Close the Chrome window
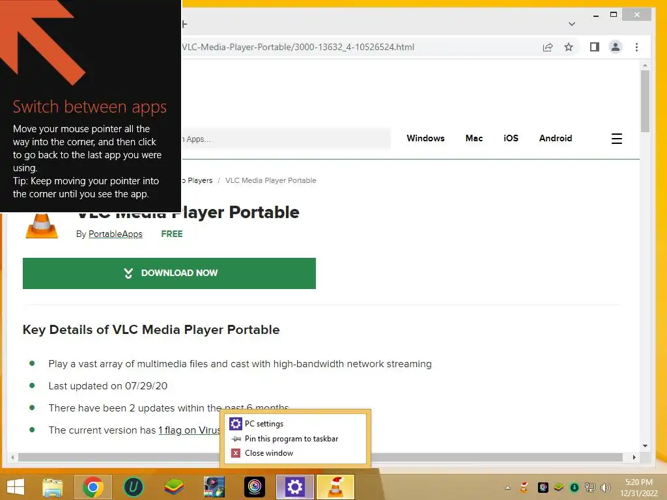This screenshot has height=500, width=667. [636, 15]
